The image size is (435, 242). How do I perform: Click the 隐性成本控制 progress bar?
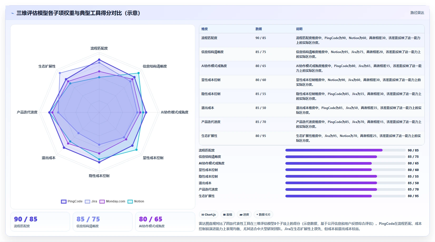[345, 176]
